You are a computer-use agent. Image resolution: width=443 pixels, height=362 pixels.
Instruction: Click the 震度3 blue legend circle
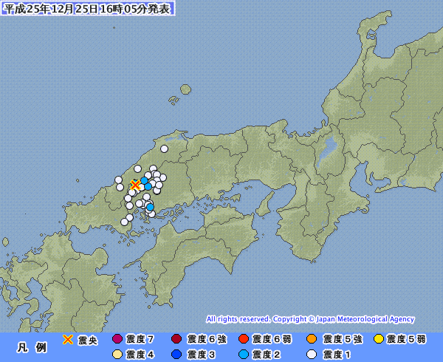176,355
